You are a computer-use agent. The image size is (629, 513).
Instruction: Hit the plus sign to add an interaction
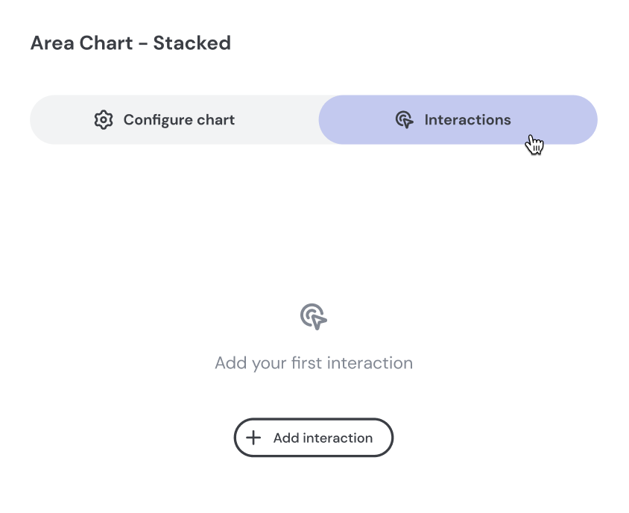point(254,438)
